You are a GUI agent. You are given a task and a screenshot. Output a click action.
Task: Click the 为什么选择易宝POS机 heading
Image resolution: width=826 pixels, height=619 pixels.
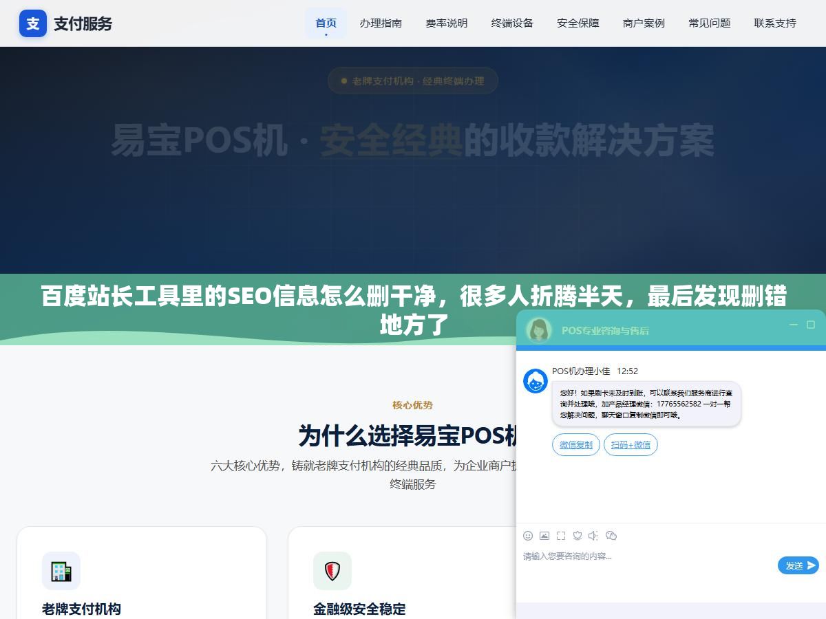(407, 435)
